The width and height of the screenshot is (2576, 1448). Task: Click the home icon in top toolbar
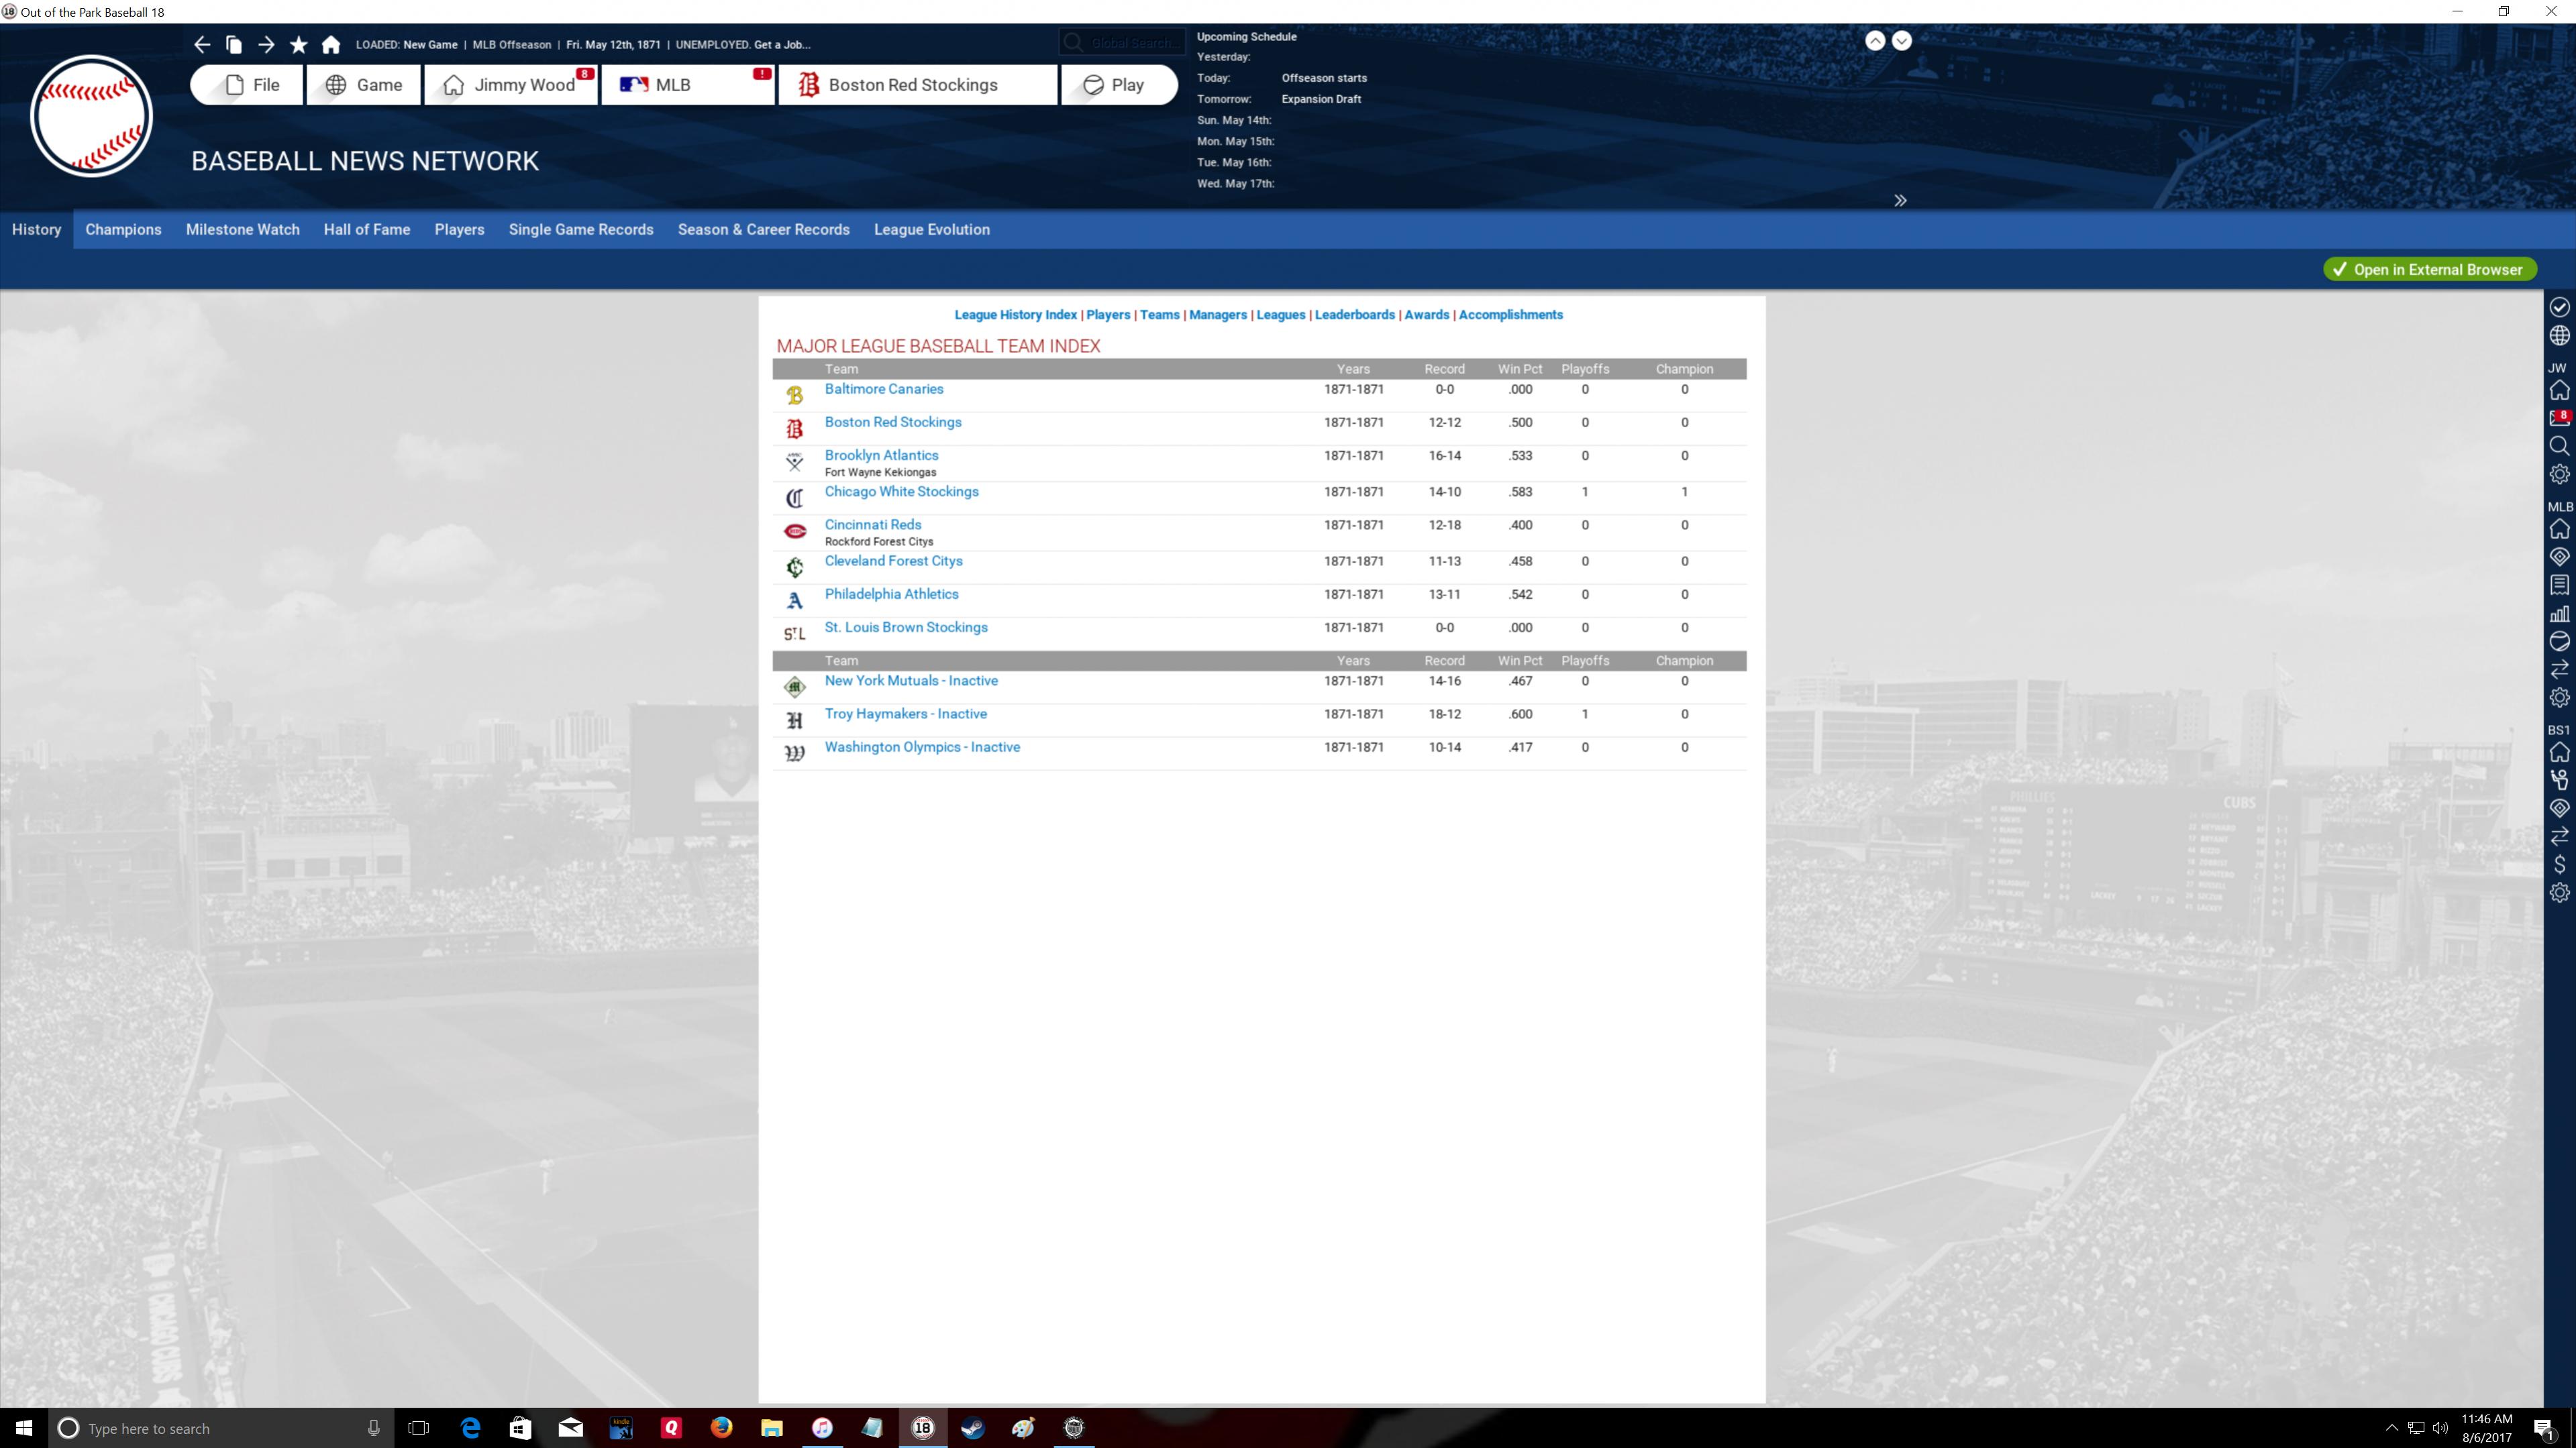(x=331, y=44)
